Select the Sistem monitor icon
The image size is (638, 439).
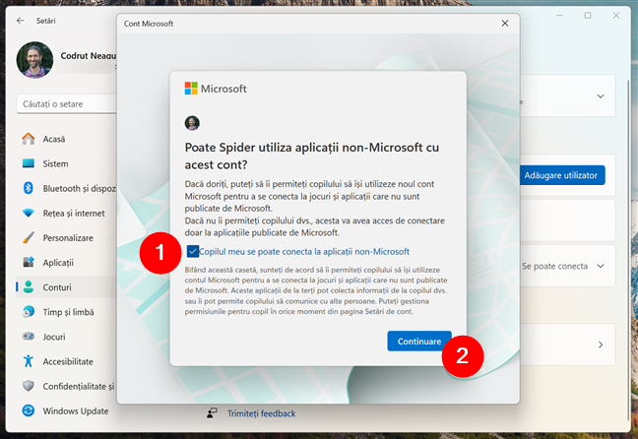(x=29, y=163)
